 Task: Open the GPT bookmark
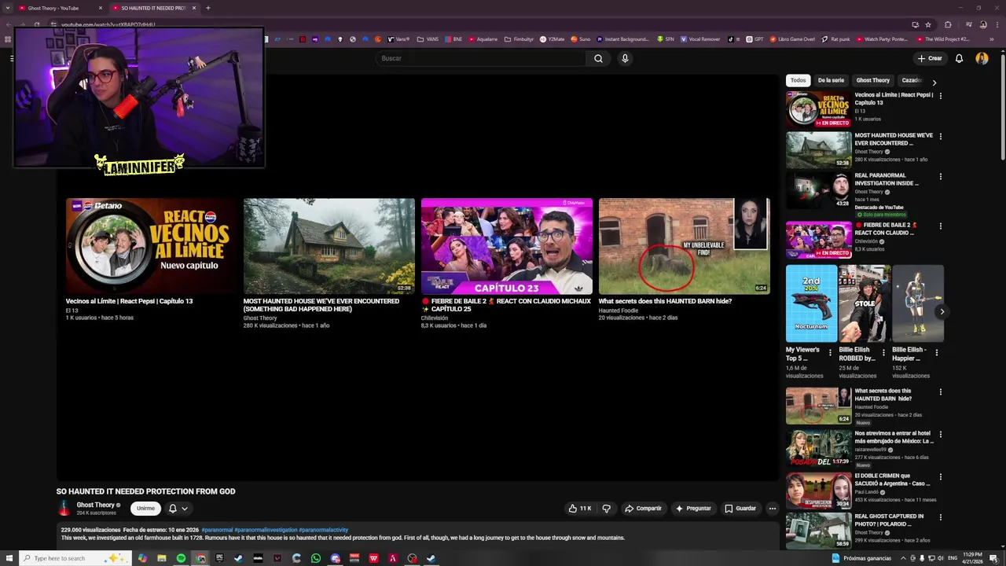(x=754, y=39)
